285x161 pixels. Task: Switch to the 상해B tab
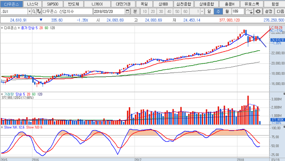coord(163,4)
